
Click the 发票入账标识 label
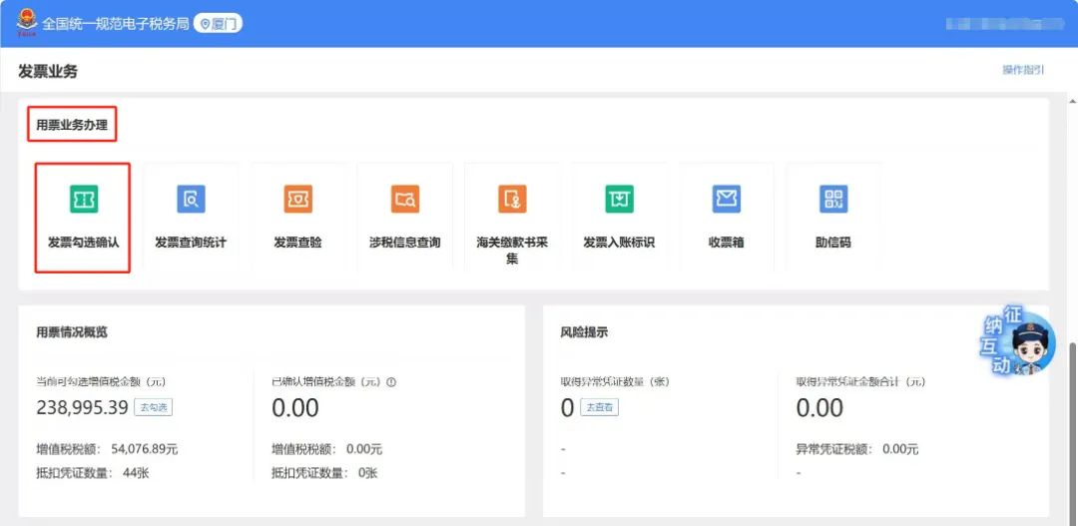pos(619,243)
